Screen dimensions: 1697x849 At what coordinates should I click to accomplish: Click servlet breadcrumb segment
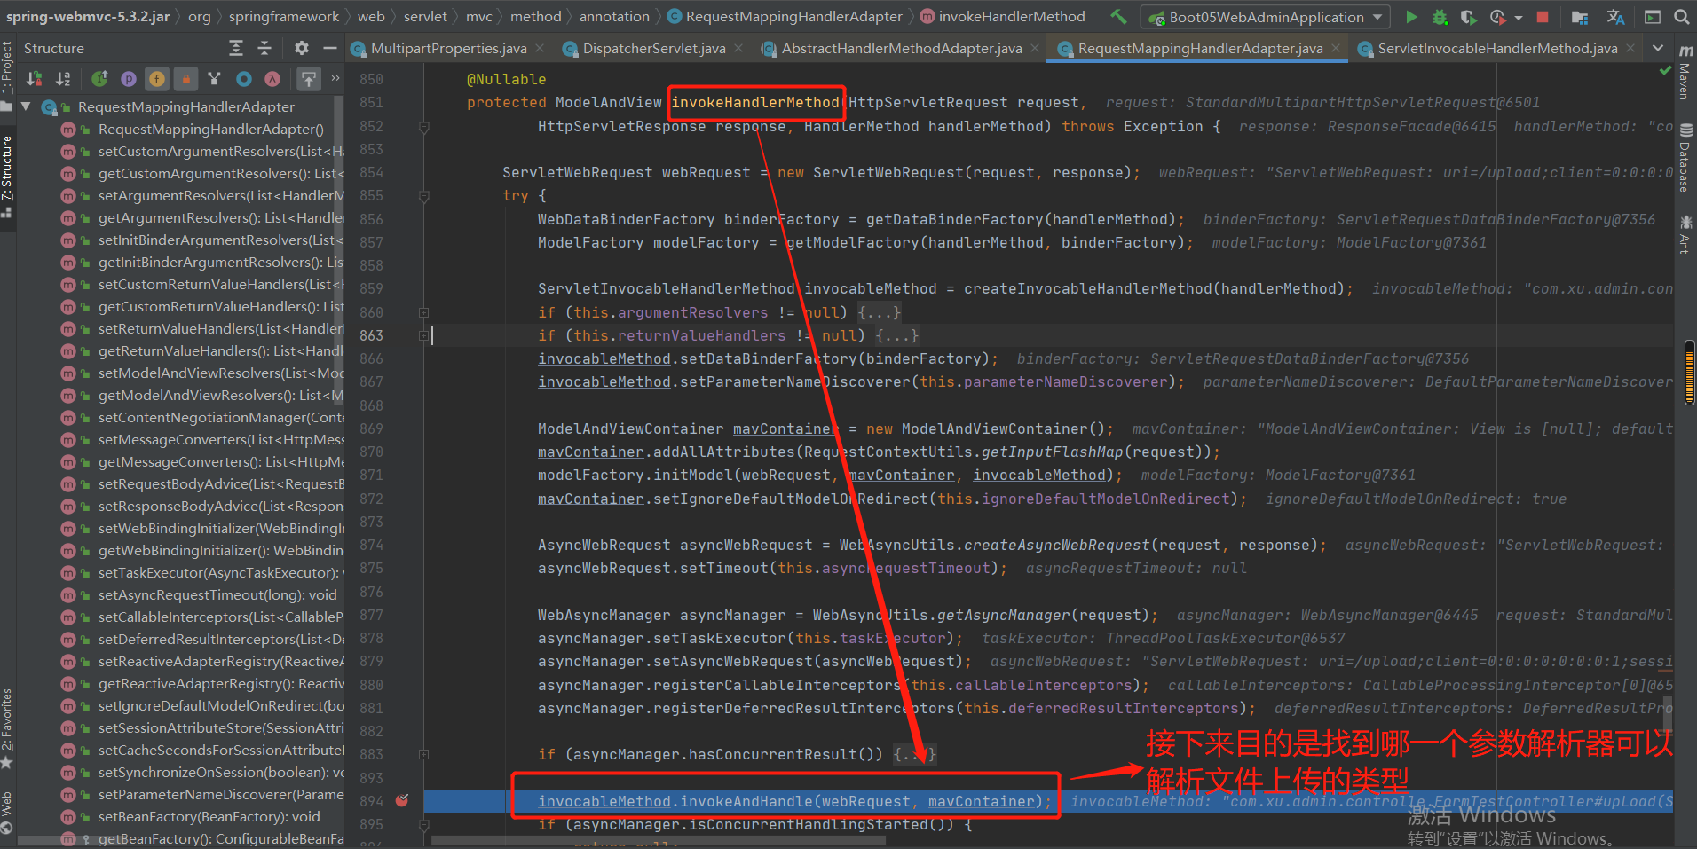[425, 16]
